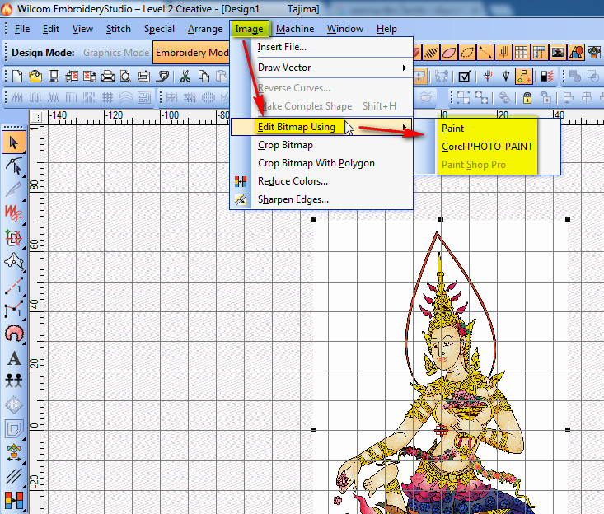Click the Thai dancer bitmap image
This screenshot has height=514, width=604.
tap(440, 366)
